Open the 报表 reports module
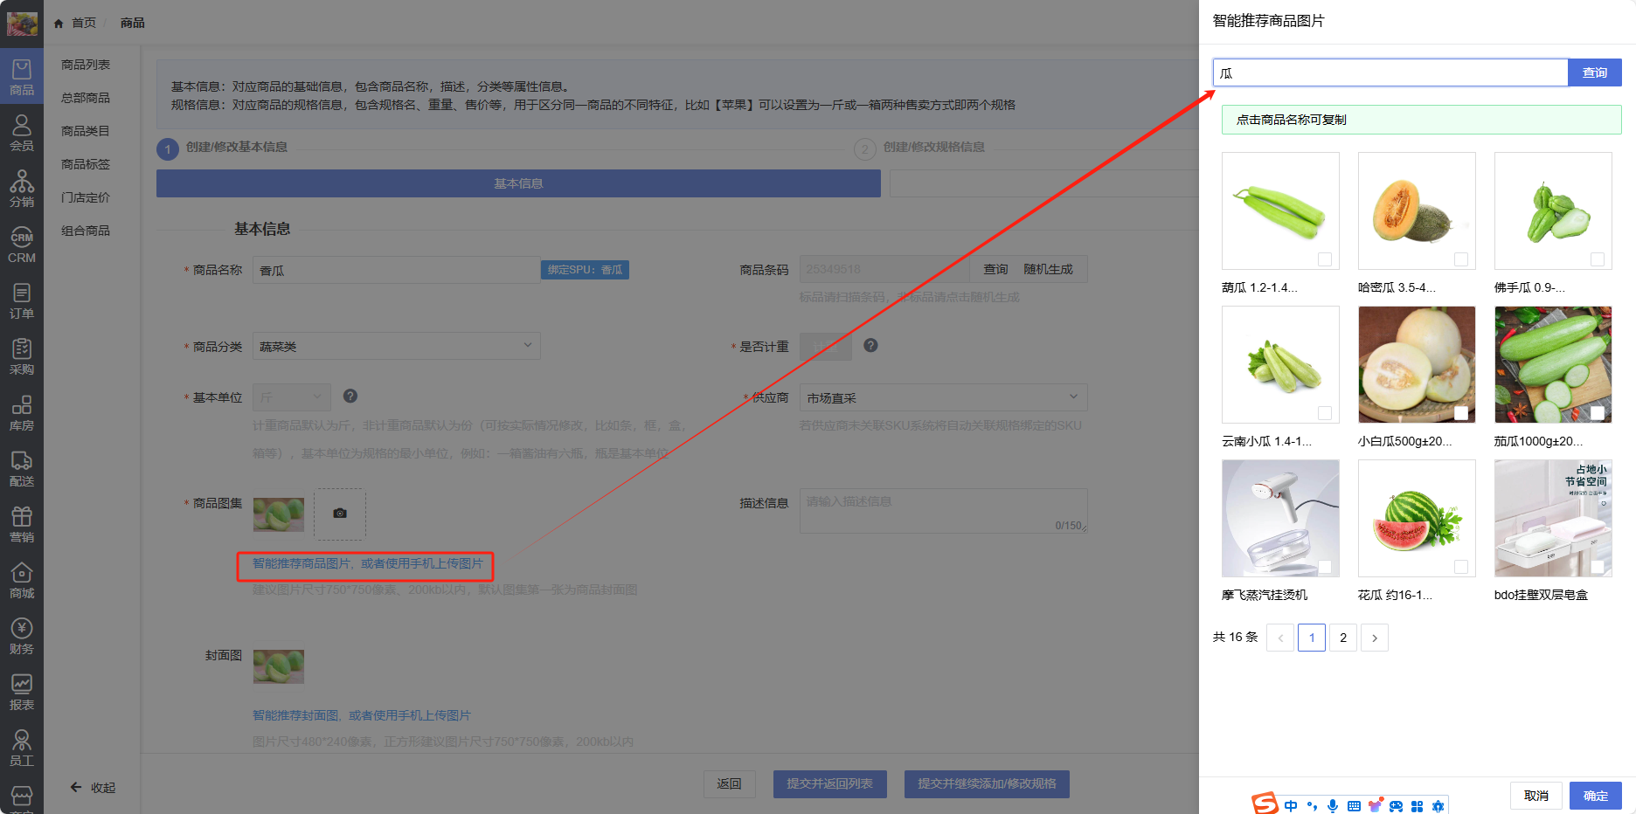 22,692
